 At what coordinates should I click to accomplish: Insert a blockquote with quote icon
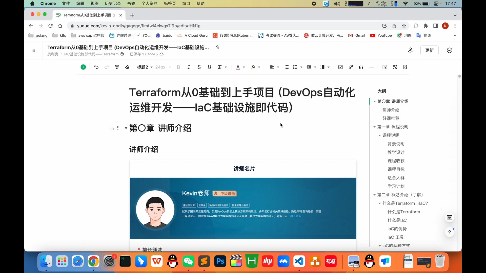[x=361, y=67]
